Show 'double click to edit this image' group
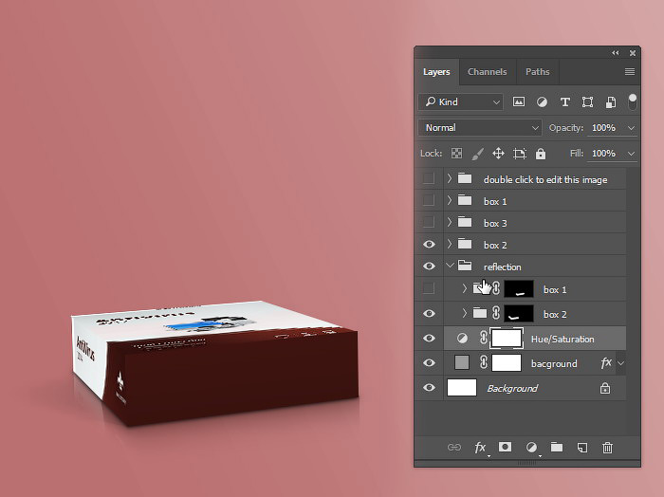664x497 pixels. [x=429, y=178]
